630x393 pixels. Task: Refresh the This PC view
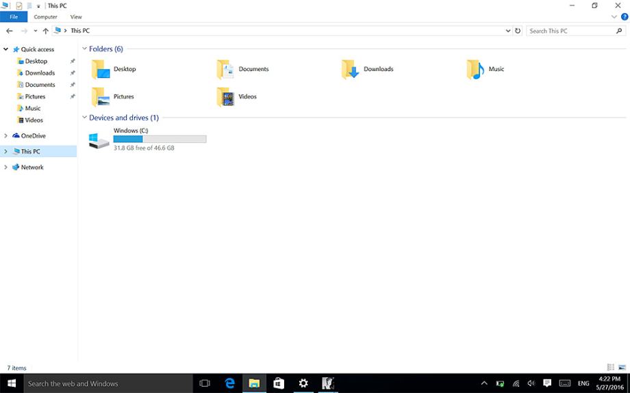[518, 31]
